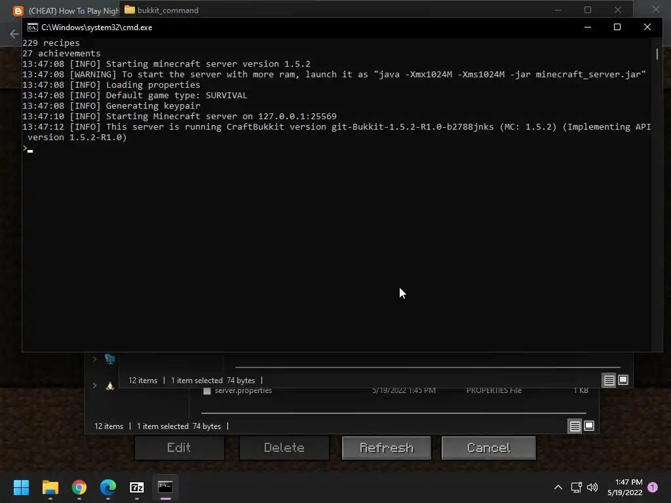This screenshot has height=503, width=671.
Task: Click the "Generating keypair" console line
Action: click(x=111, y=105)
